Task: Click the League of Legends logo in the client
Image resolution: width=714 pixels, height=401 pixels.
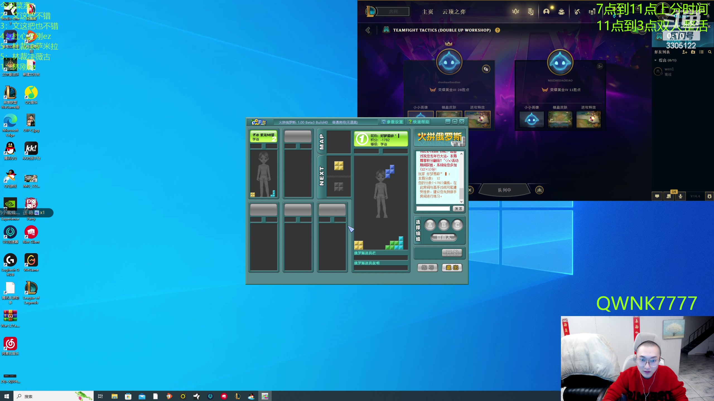Action: 371,11
